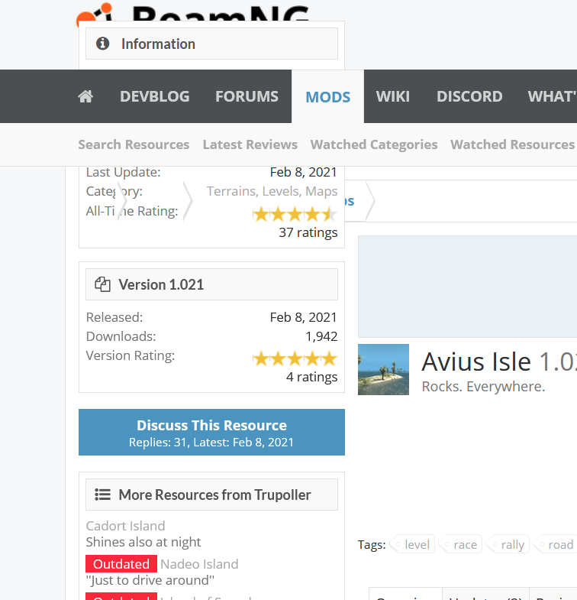Click the 'level' tag

click(x=413, y=544)
